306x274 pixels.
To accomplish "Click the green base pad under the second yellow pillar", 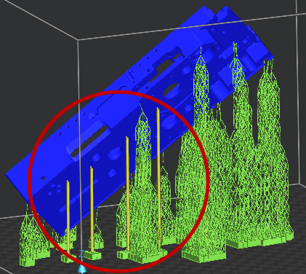I will point(92,255).
